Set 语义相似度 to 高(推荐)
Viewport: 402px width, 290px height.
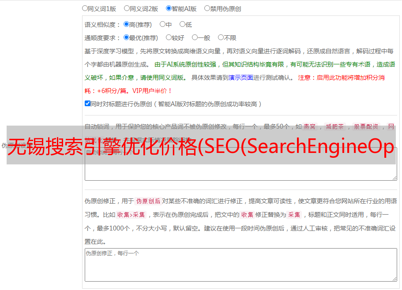click(126, 24)
